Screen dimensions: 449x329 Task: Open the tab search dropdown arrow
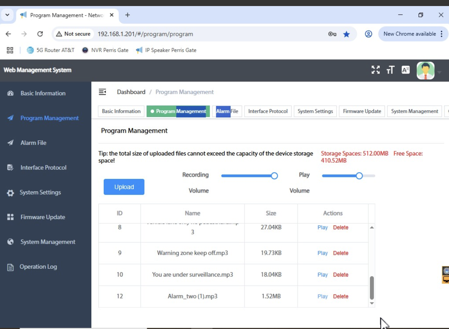click(x=7, y=15)
